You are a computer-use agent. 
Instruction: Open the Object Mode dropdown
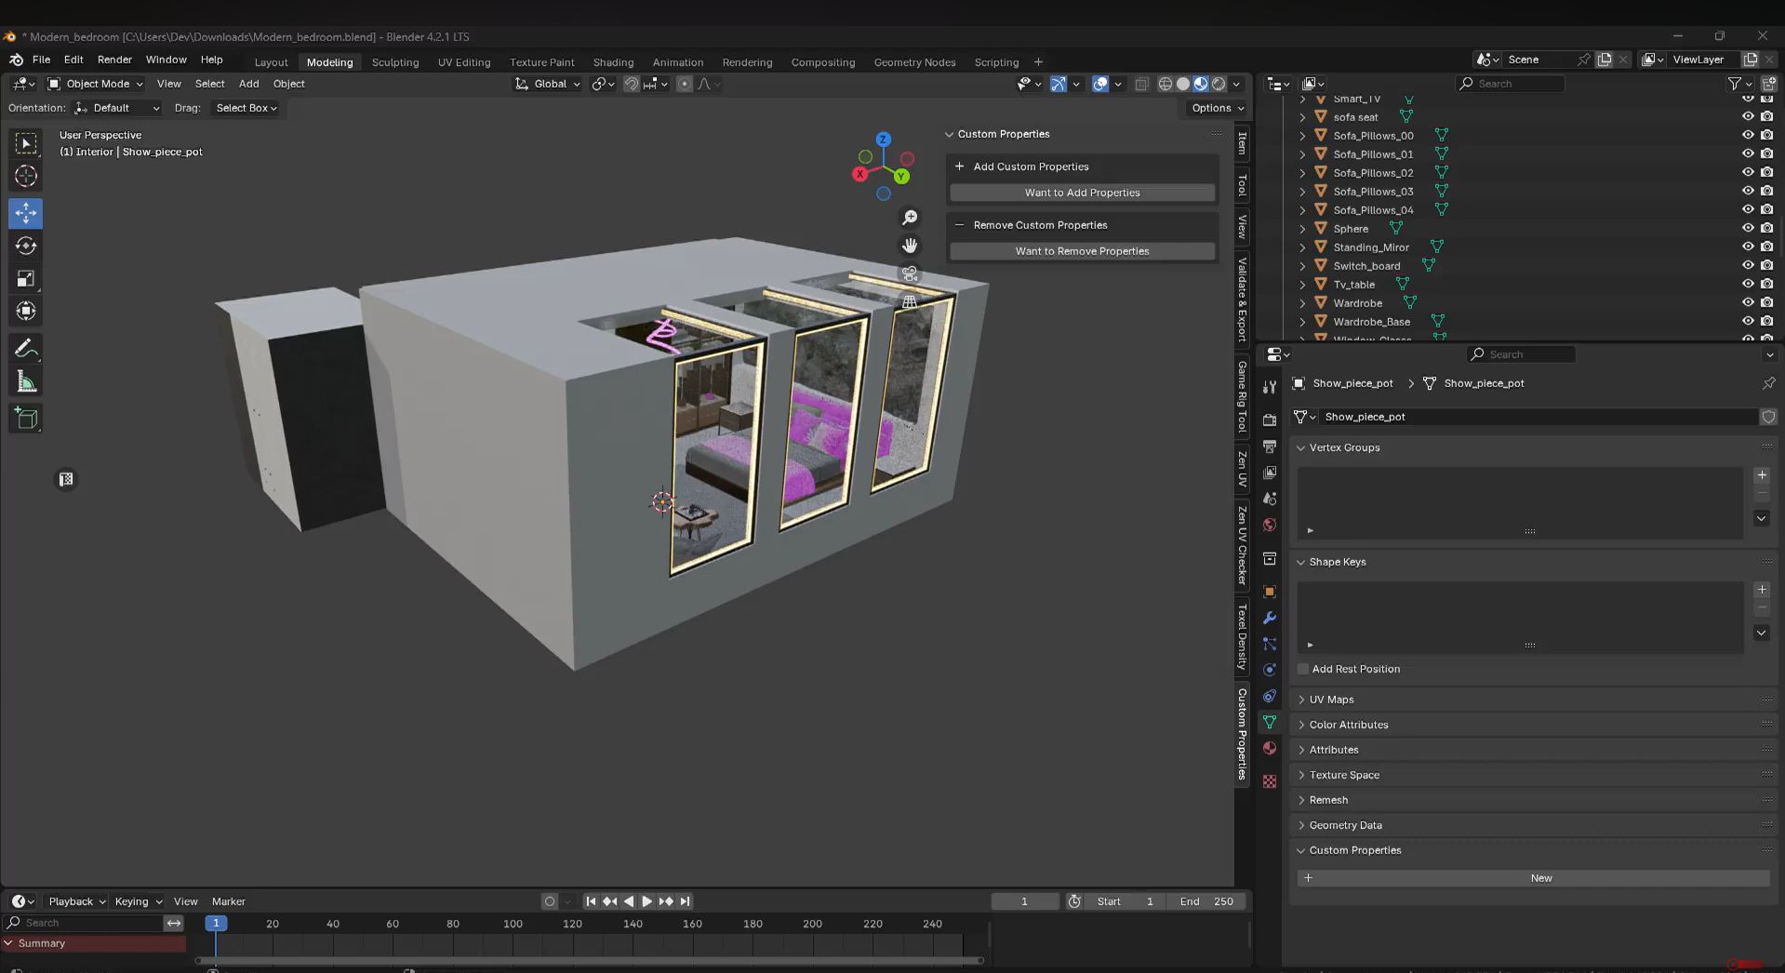96,84
